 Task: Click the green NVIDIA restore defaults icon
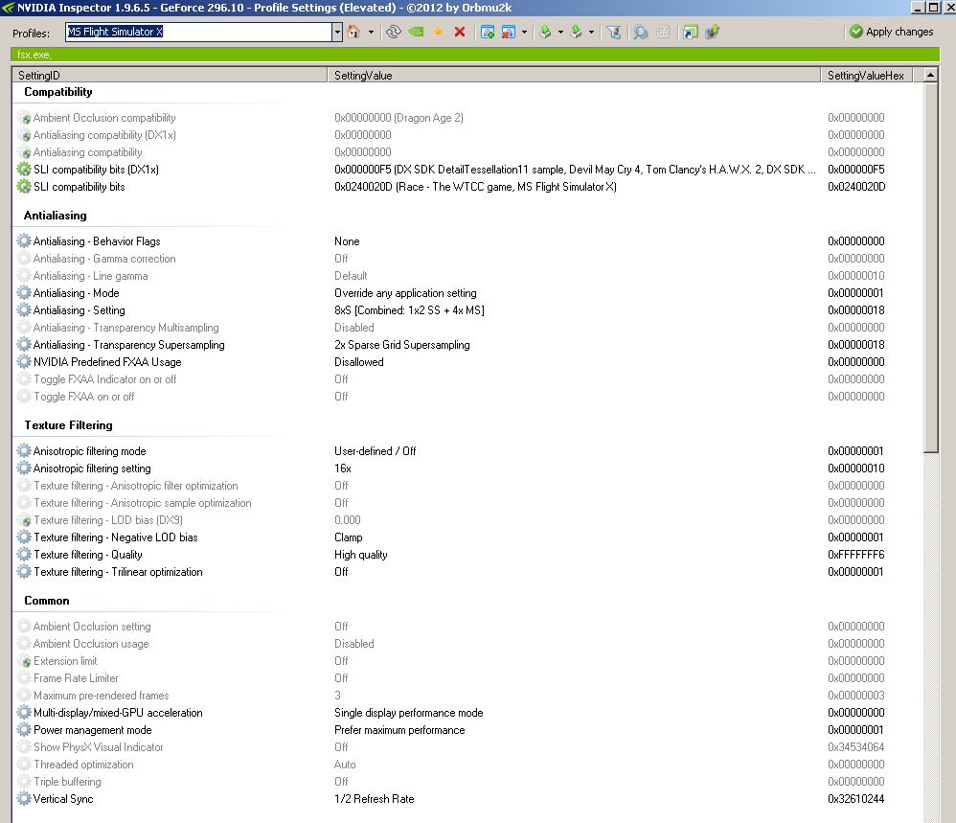click(x=417, y=32)
